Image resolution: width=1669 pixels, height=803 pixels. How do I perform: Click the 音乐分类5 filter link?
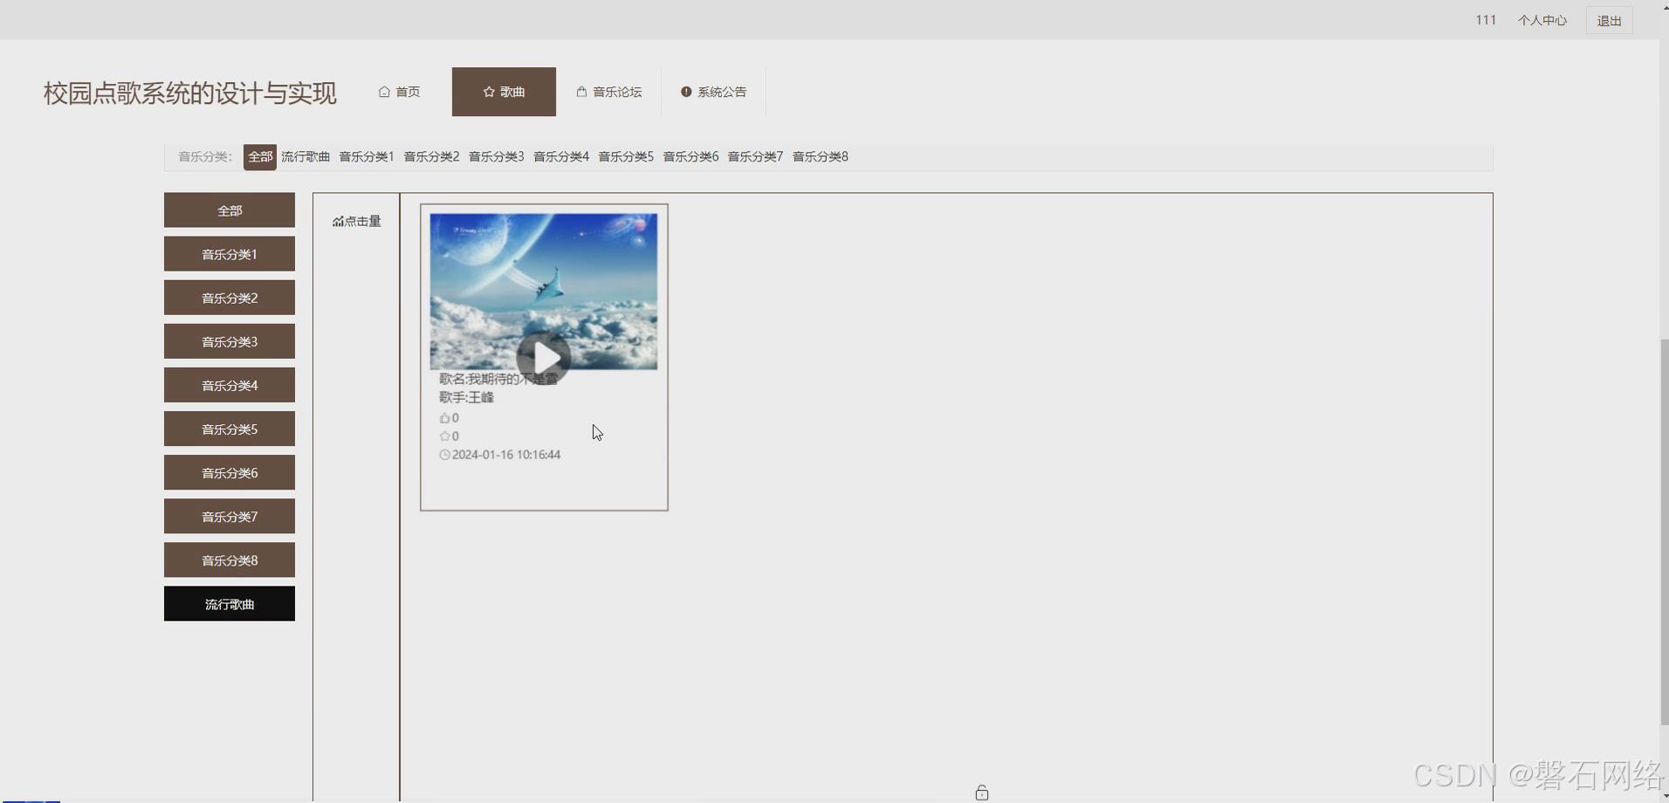tap(626, 156)
